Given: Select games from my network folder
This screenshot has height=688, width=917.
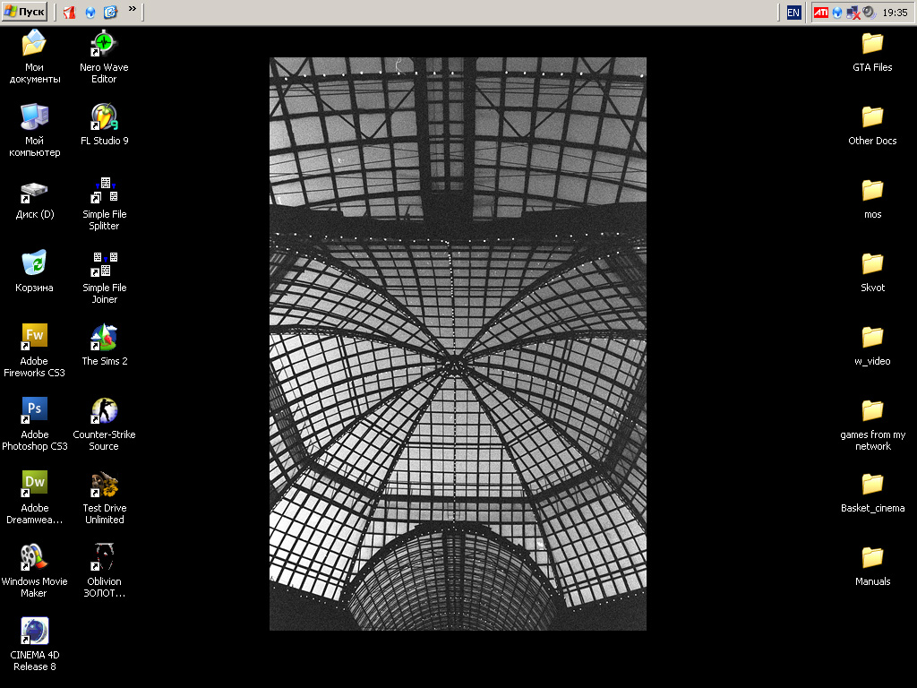Looking at the screenshot, I should pos(872,425).
